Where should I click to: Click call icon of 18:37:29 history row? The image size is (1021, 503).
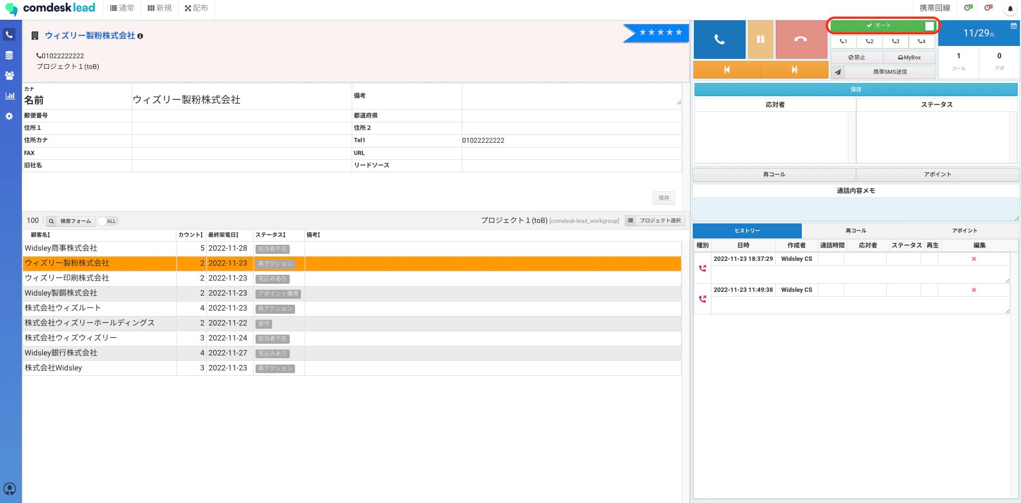(702, 268)
